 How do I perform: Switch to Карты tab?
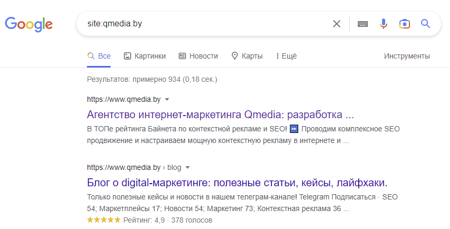tap(247, 56)
